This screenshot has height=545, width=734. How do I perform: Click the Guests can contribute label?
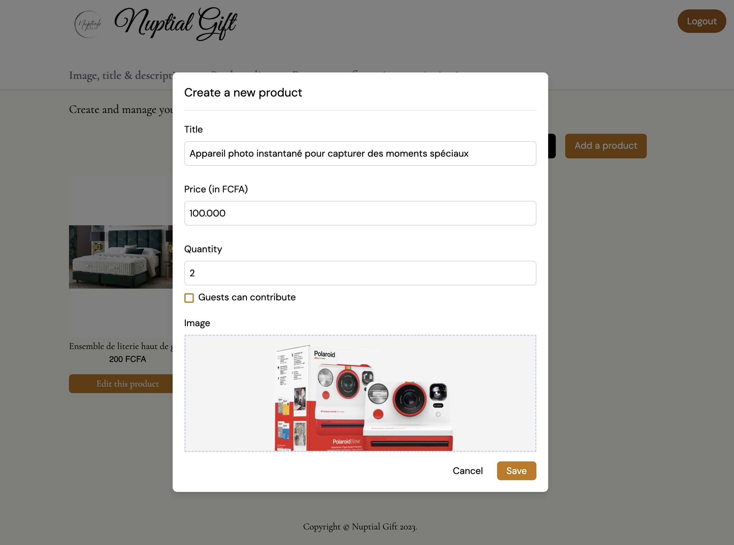pos(247,297)
